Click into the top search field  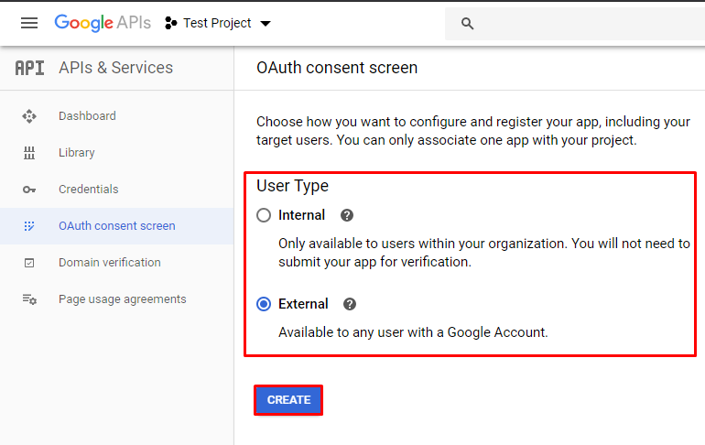tap(575, 24)
